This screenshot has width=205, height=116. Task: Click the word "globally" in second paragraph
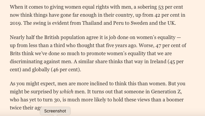tap(41, 69)
